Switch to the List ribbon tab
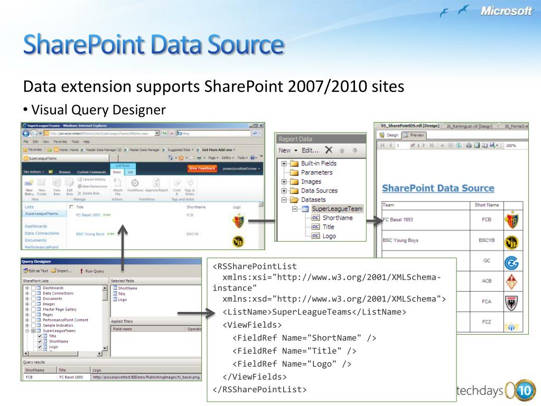Image resolution: width=541 pixels, height=406 pixels. (130, 172)
